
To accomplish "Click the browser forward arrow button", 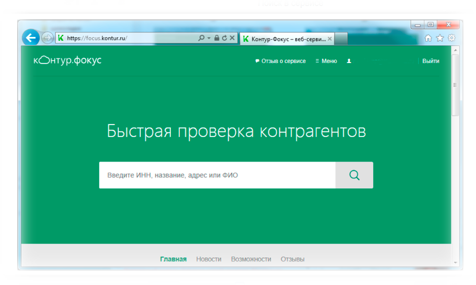I will click(x=47, y=38).
